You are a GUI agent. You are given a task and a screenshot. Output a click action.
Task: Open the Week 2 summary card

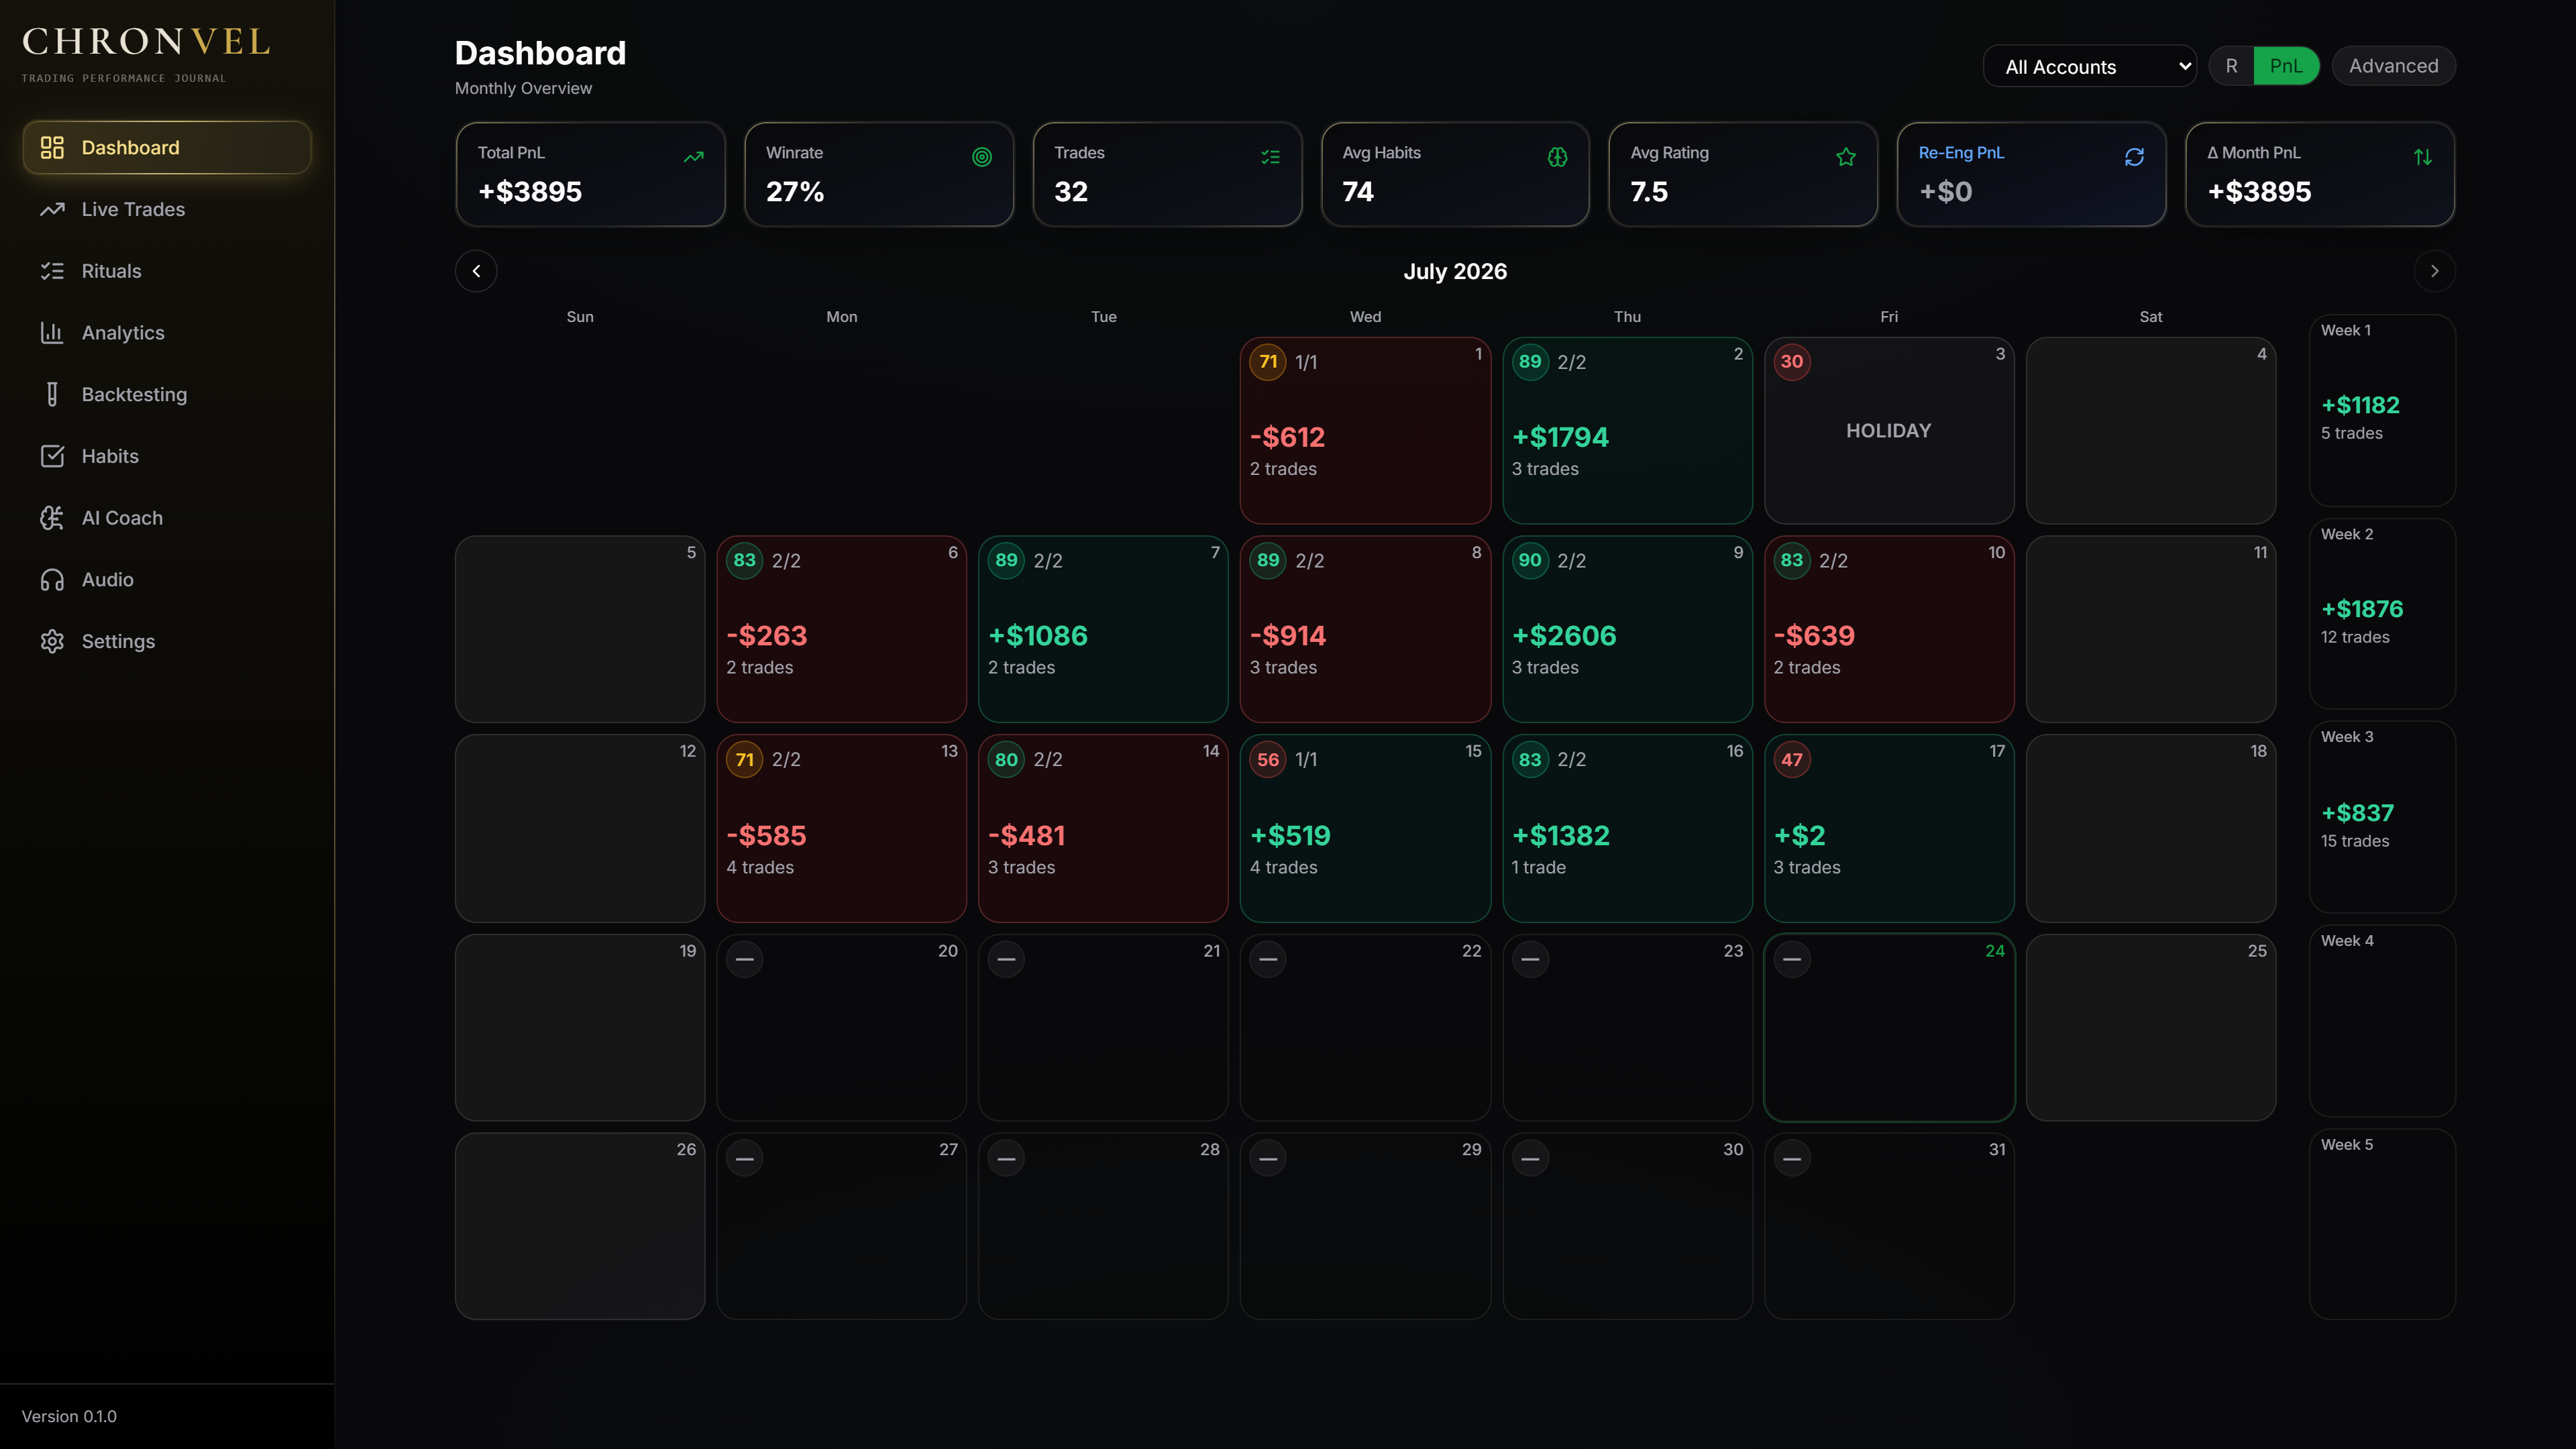pyautogui.click(x=2382, y=614)
